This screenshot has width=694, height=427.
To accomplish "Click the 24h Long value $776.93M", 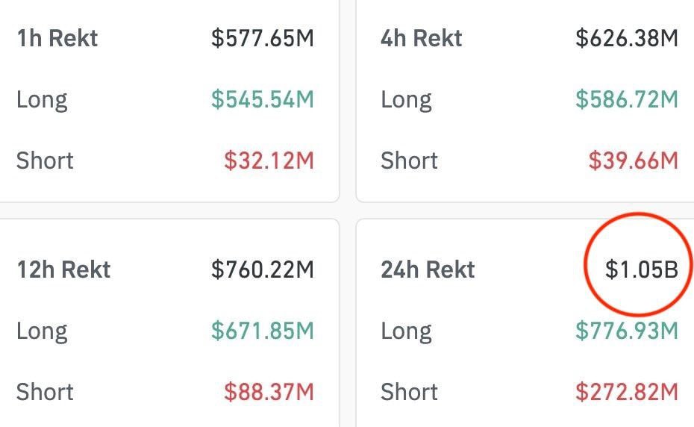I will 627,331.
